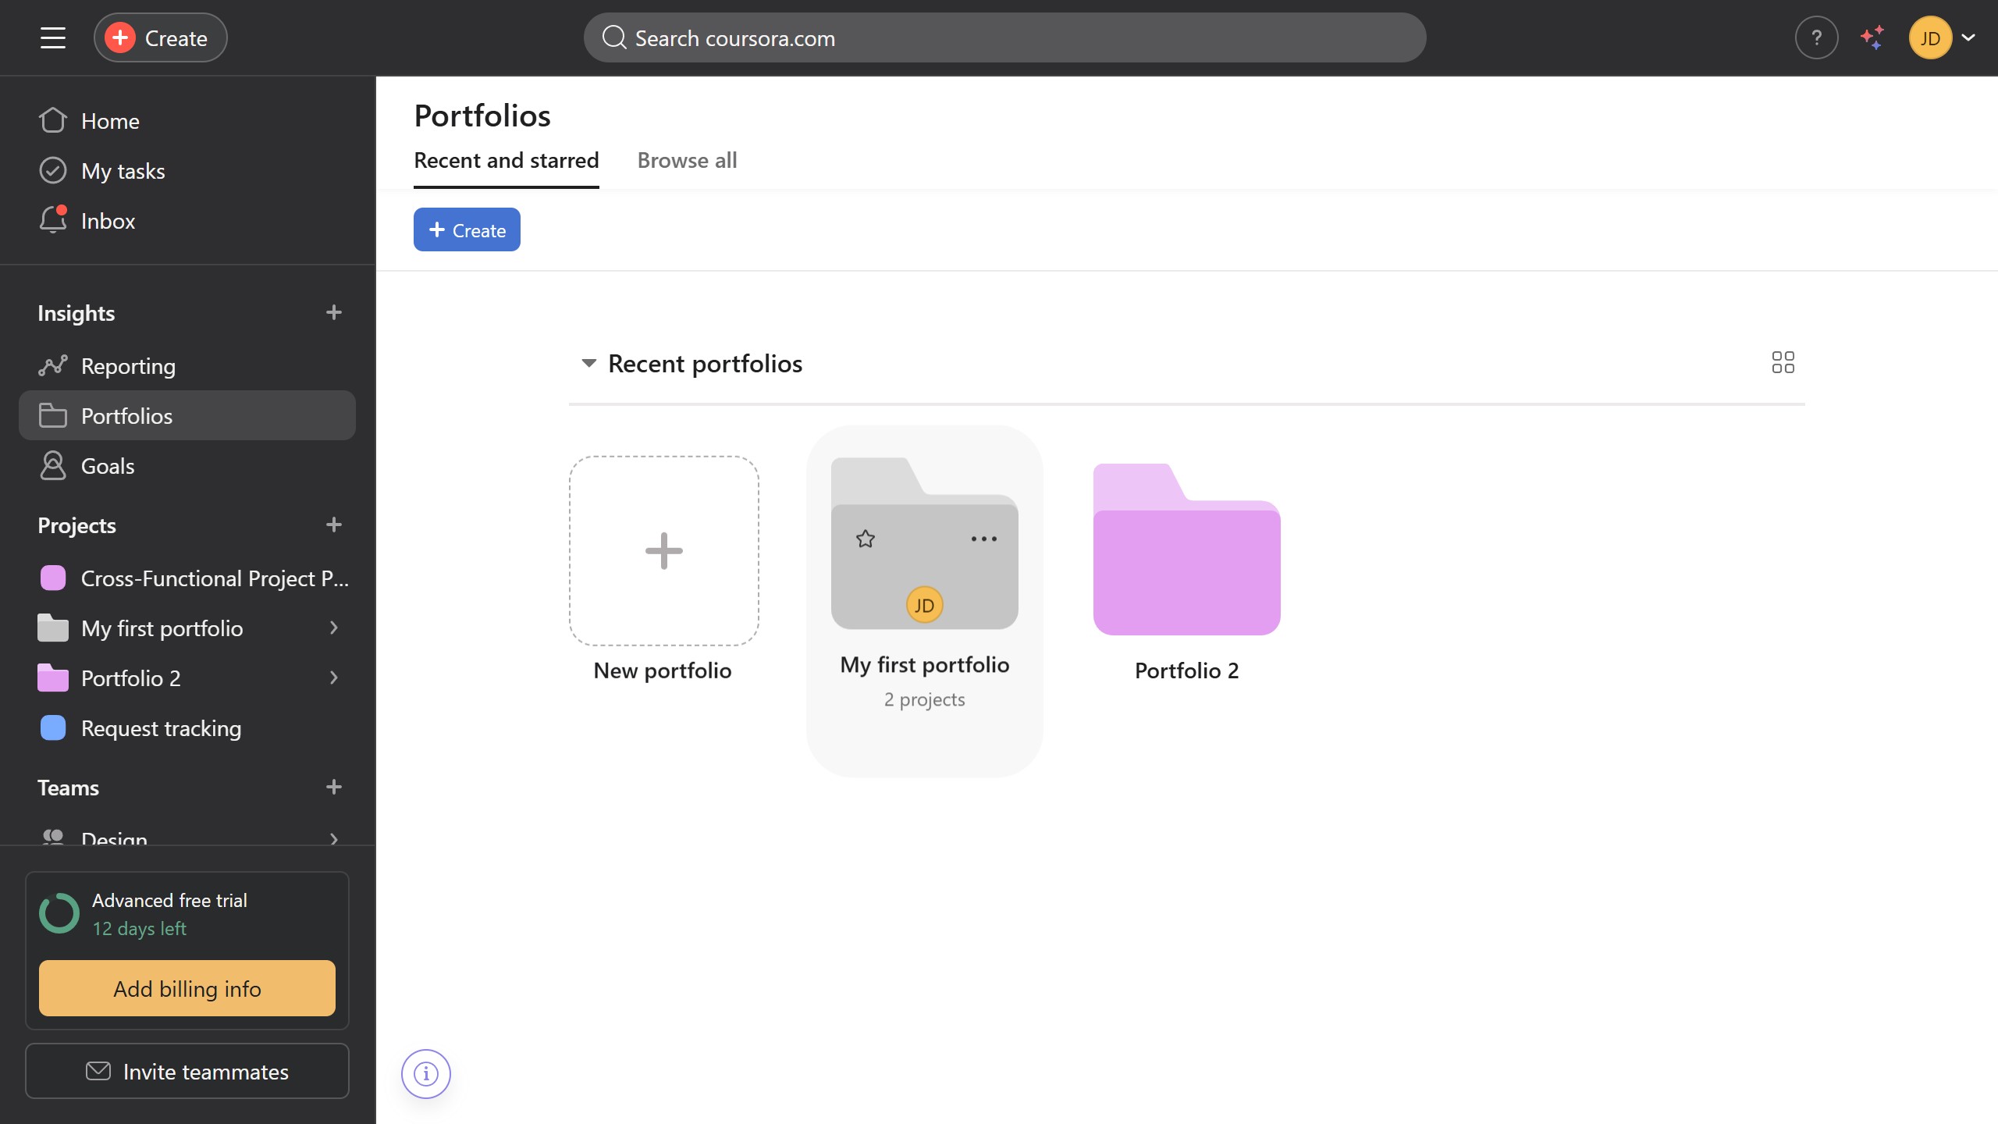Image resolution: width=1998 pixels, height=1124 pixels.
Task: Click info circle icon at bottom
Action: coord(426,1074)
